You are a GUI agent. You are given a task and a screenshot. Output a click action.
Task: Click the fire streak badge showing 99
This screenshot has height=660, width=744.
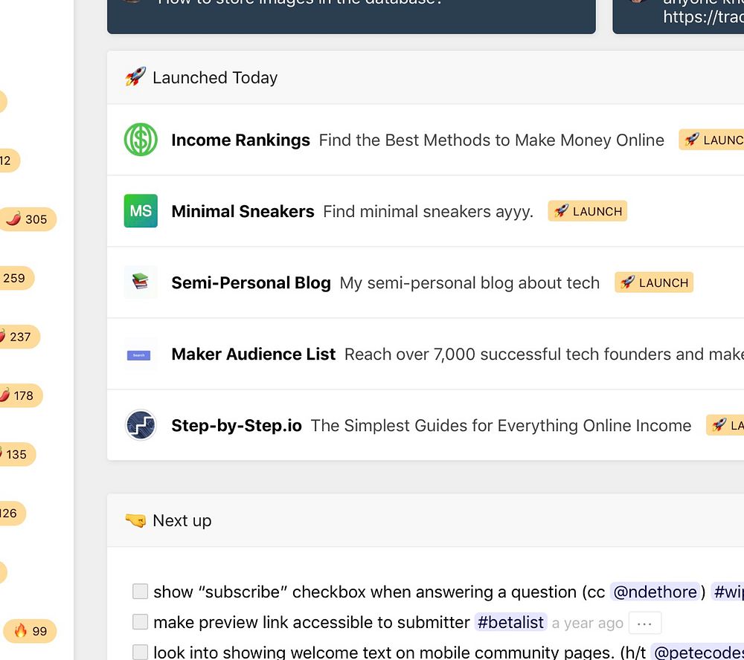31,631
